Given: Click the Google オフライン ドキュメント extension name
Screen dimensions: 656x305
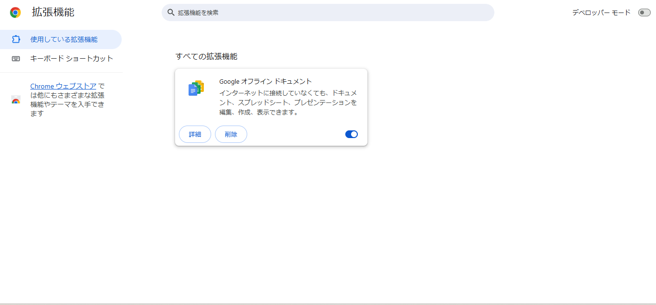Looking at the screenshot, I should click(265, 81).
